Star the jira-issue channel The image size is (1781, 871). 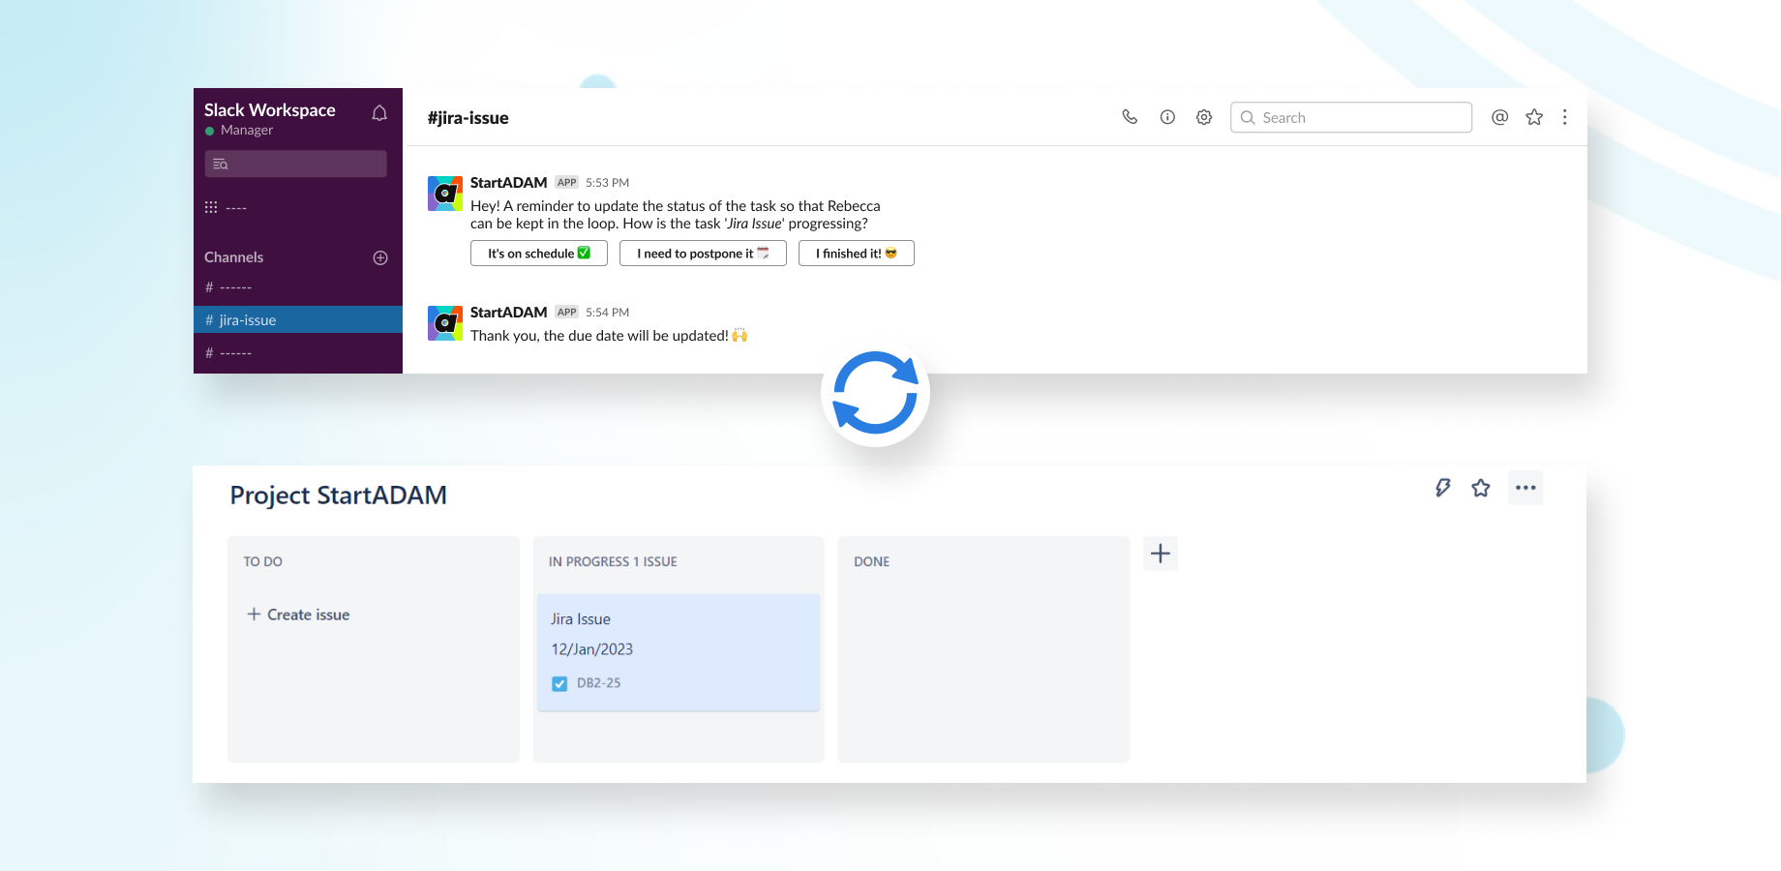(x=1534, y=117)
